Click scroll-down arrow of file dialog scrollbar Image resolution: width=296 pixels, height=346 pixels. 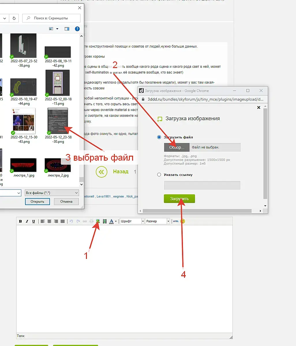pos(81,185)
